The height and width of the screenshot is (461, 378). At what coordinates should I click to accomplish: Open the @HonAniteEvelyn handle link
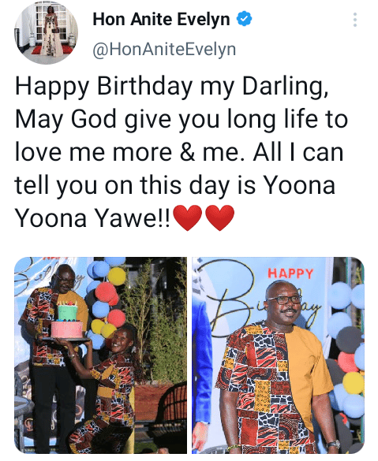pyautogui.click(x=164, y=49)
